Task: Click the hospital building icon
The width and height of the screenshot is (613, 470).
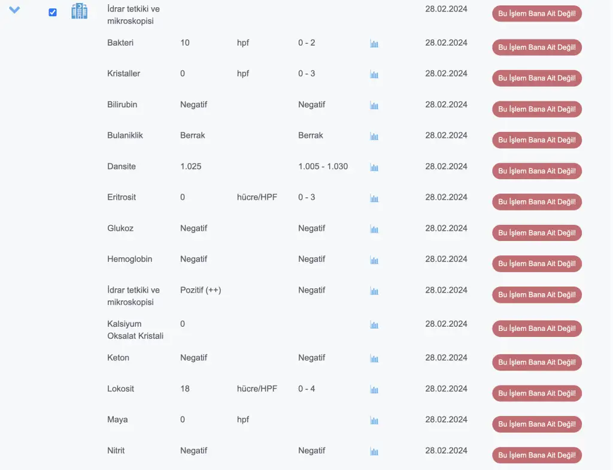Action: pos(79,11)
